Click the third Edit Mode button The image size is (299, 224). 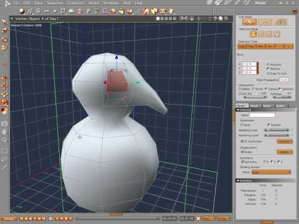(281, 22)
